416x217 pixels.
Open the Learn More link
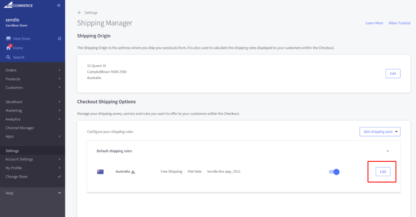374,23
